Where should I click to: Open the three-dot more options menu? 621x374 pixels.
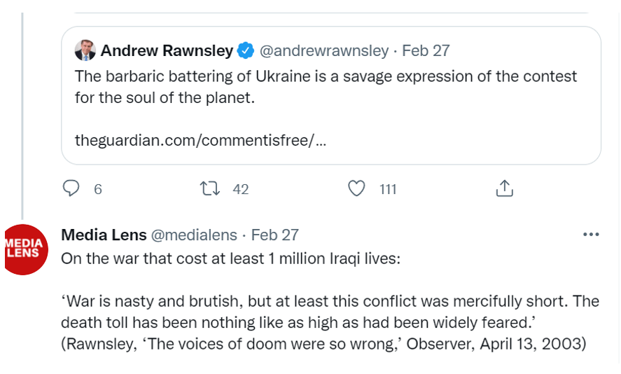[591, 235]
